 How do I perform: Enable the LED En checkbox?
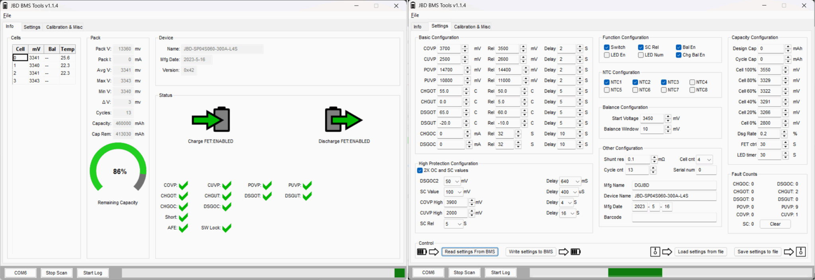607,55
